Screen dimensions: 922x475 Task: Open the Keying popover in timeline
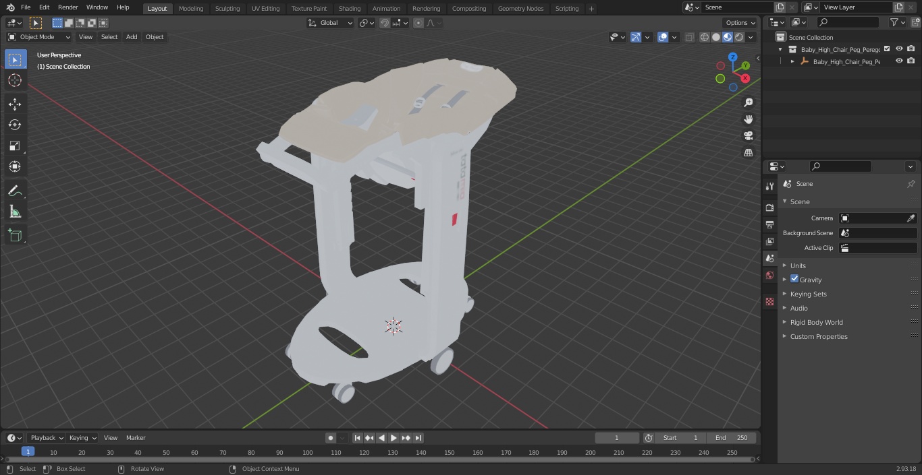83,438
